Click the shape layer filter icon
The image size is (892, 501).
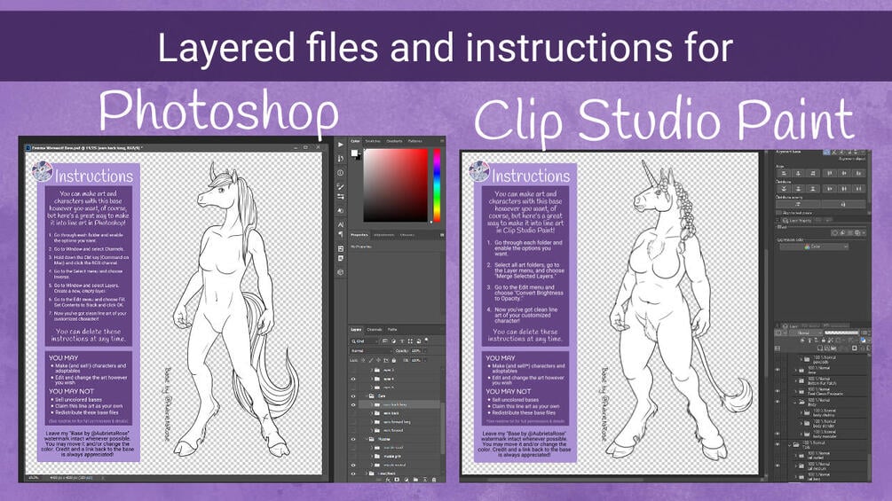pos(410,341)
